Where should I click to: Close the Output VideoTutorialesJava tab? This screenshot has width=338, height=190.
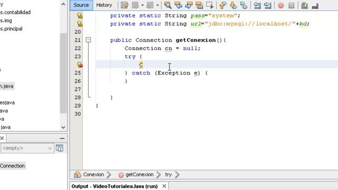(164, 186)
